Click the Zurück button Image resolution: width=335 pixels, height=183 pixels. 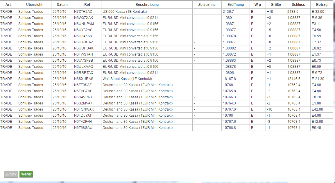(11, 174)
